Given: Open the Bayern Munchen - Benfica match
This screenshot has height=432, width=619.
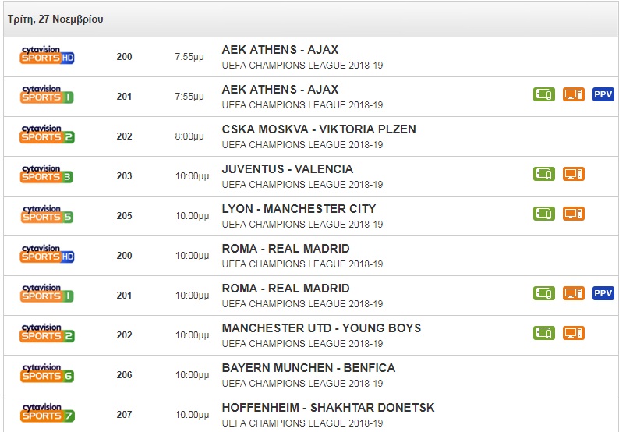Looking at the screenshot, I should 308,368.
